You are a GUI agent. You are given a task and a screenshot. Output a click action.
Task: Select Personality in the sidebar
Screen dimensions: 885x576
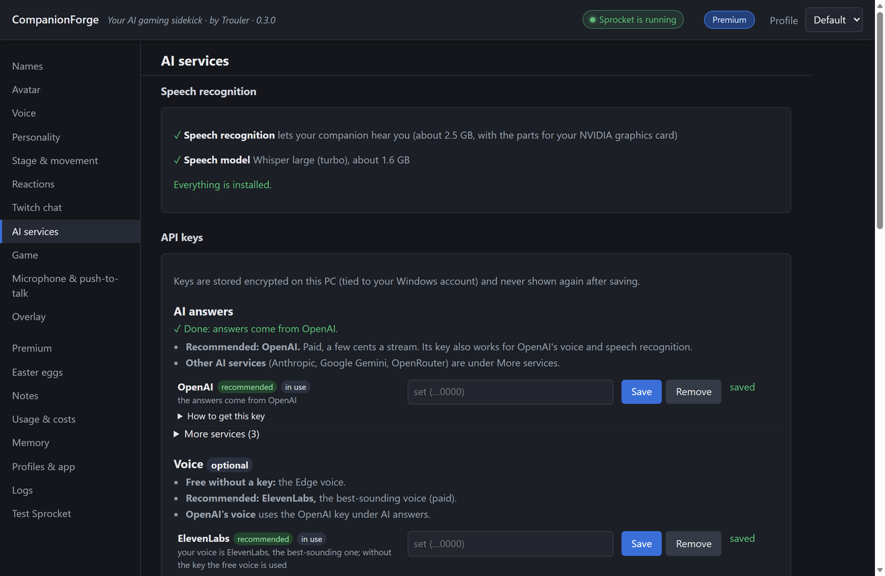[70, 137]
